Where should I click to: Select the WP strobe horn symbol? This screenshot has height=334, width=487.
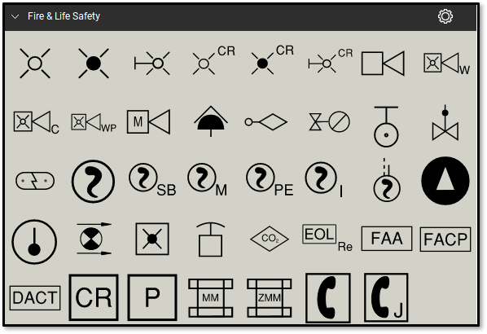click(94, 122)
